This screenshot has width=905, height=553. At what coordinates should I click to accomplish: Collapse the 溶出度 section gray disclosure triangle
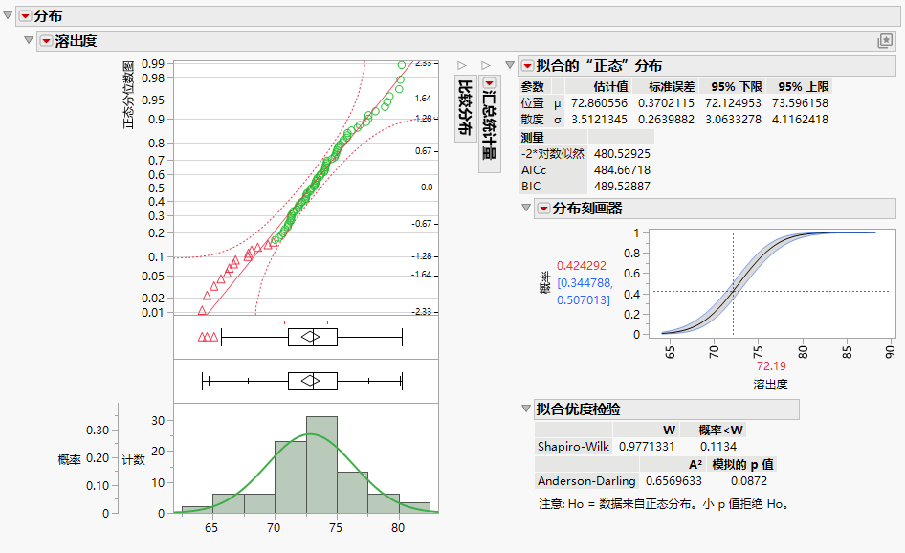click(29, 40)
